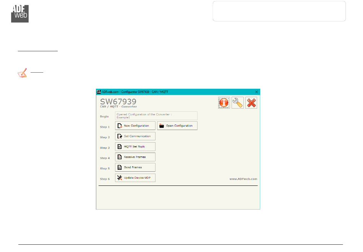Click the 'CAN / MQTT - Converter' subtitle
363x252 pixels.
(x=118, y=107)
